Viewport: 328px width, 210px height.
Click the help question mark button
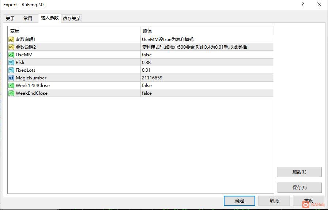pyautogui.click(x=303, y=5)
